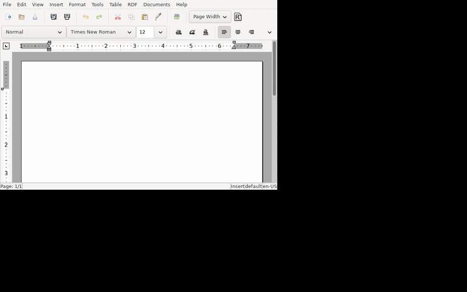Toggle italic text formatting
467x292 pixels.
[x=192, y=32]
